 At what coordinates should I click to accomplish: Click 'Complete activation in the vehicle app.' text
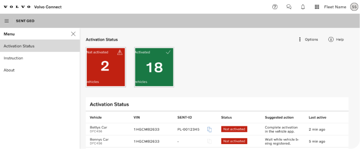tap(281, 129)
